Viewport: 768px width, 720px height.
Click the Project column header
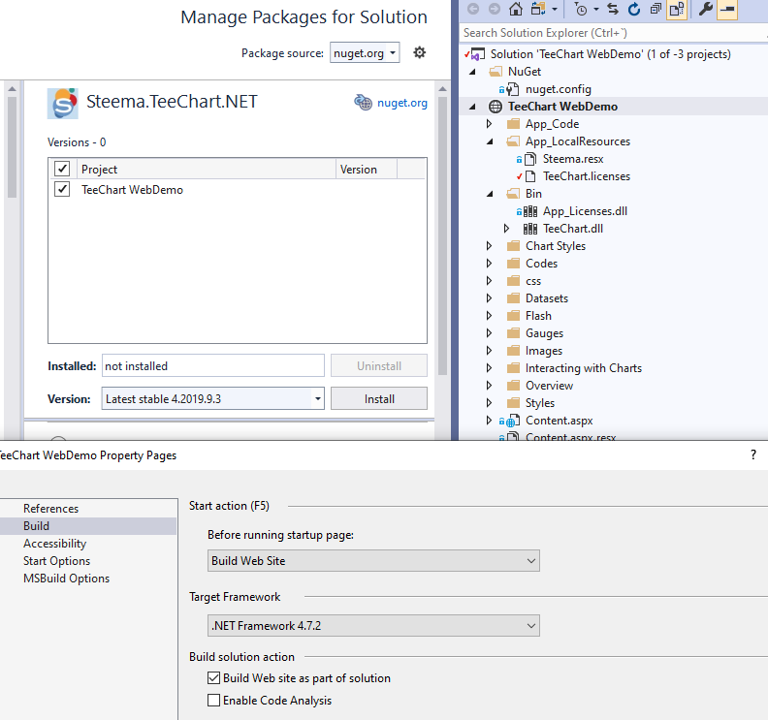207,169
